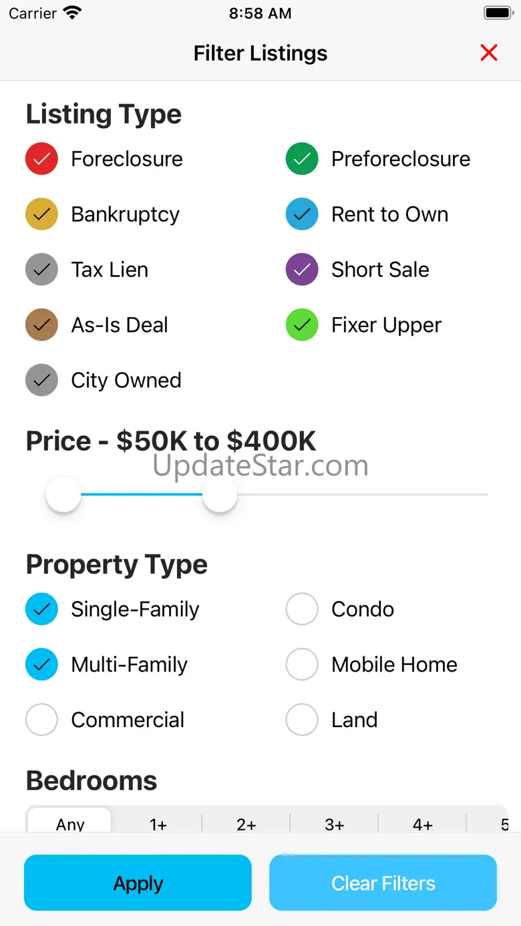Check the Commercial property type
This screenshot has width=521, height=926.
point(41,720)
